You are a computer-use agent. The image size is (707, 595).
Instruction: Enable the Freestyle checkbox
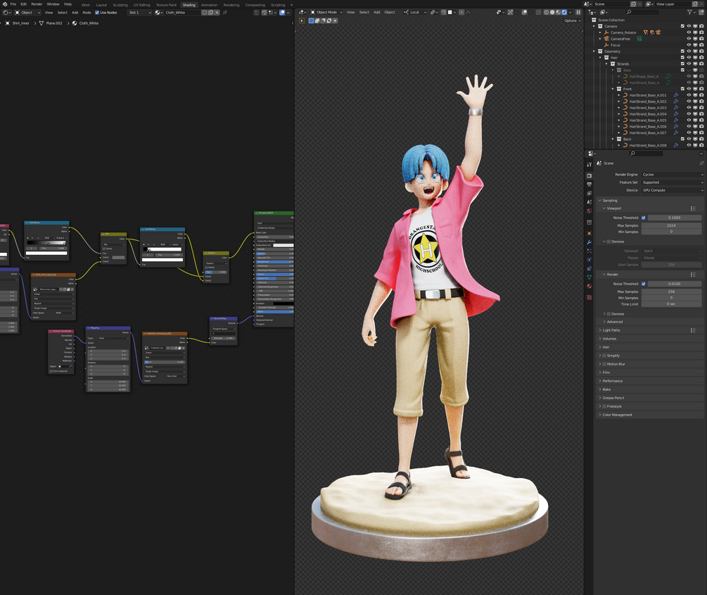click(604, 406)
